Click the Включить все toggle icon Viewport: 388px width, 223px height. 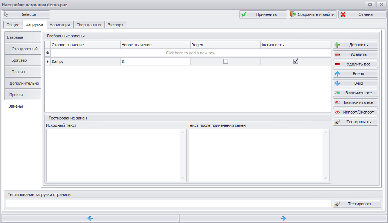338,93
